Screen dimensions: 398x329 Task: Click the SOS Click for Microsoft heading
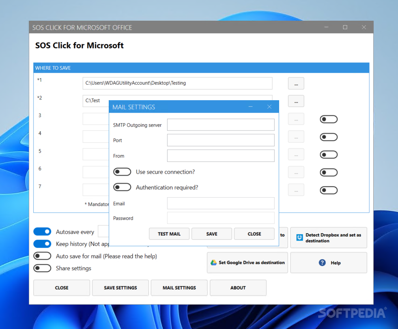pyautogui.click(x=80, y=45)
